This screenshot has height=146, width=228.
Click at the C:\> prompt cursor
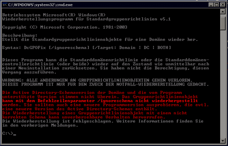click(15, 134)
